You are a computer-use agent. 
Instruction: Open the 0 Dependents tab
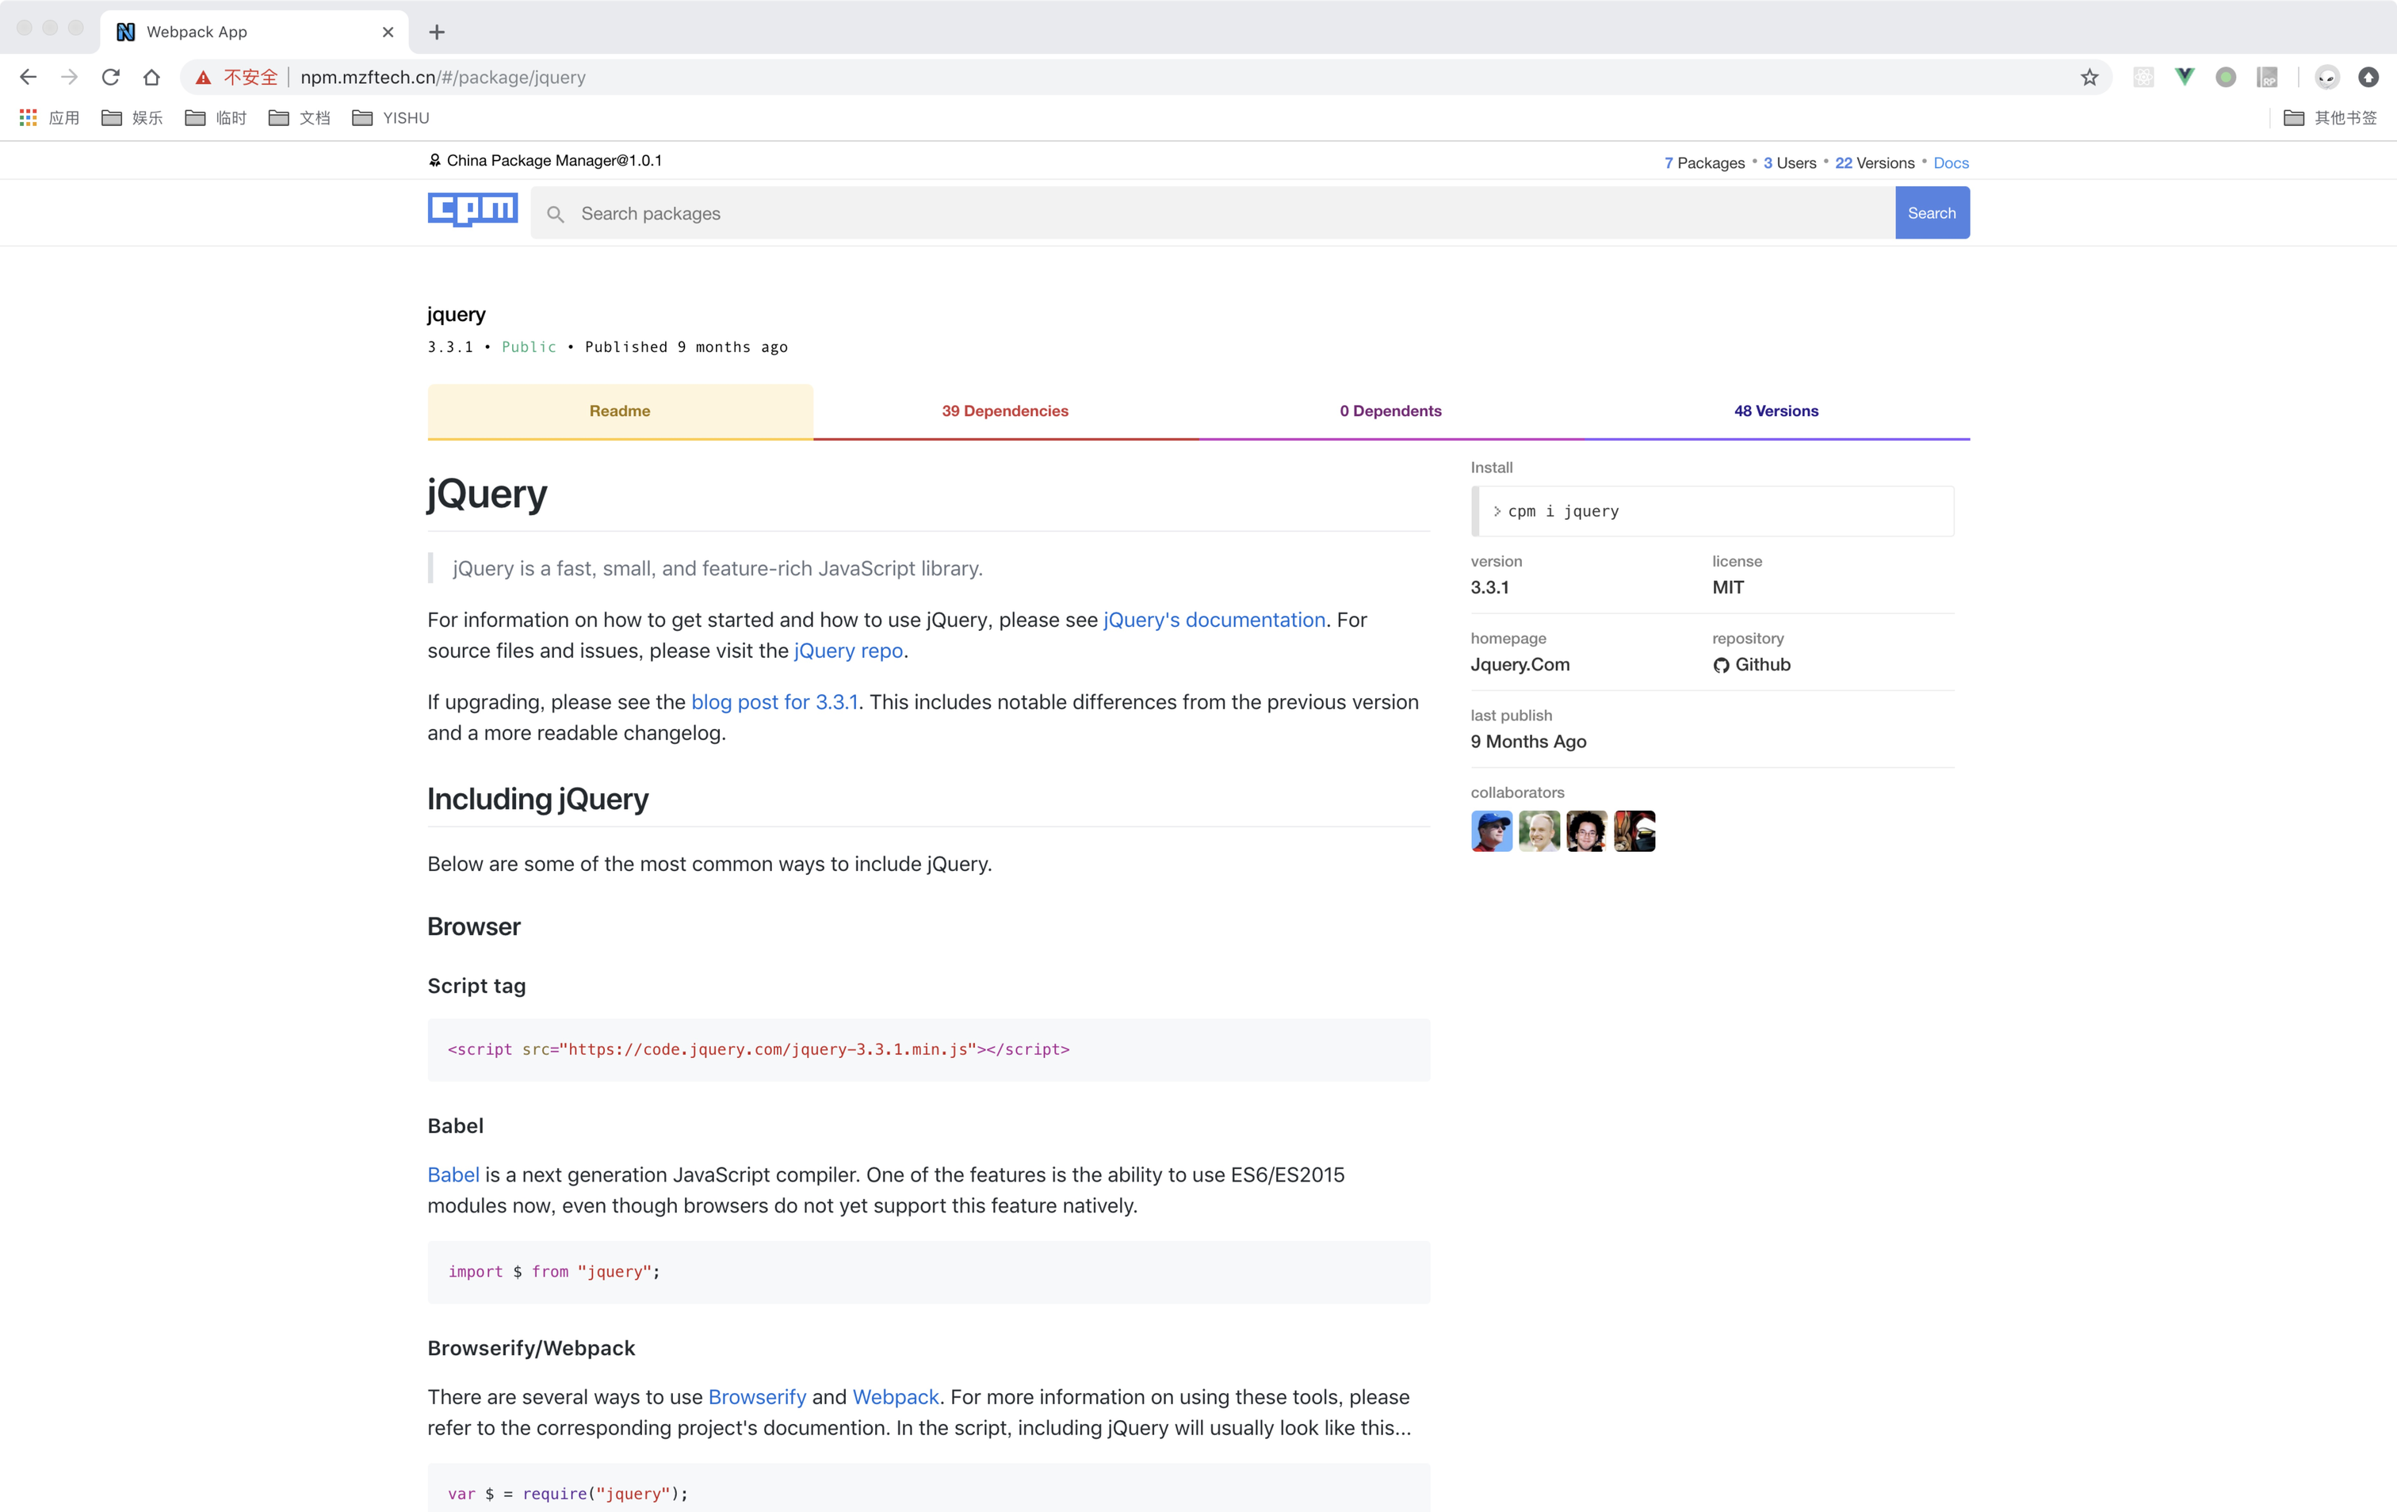pyautogui.click(x=1390, y=411)
